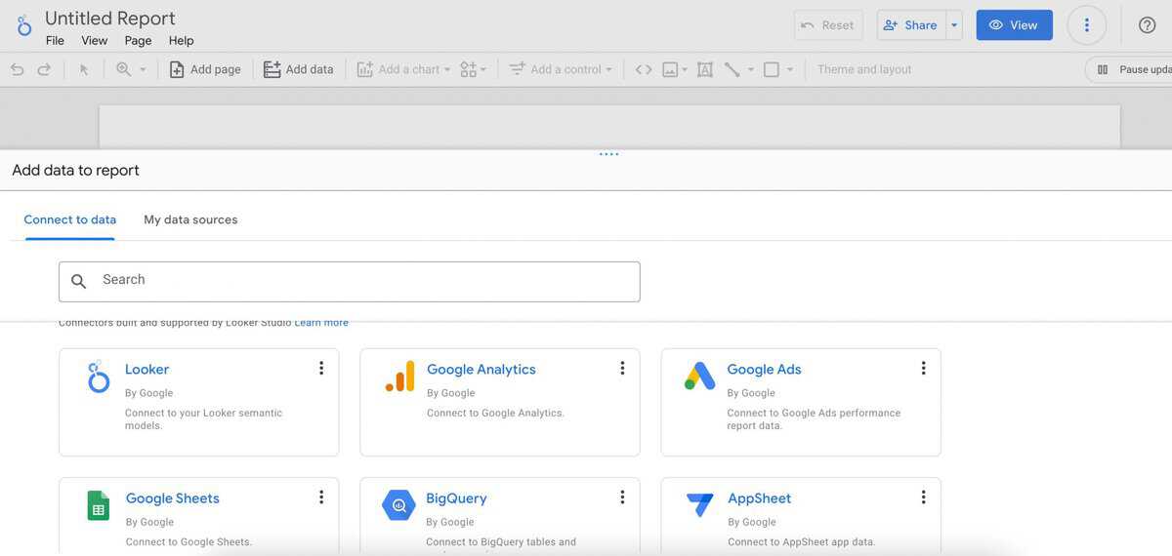Select the line drawing tool icon
This screenshot has width=1172, height=556.
(732, 69)
